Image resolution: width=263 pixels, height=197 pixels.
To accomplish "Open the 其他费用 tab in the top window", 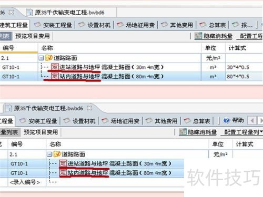I will click(x=177, y=25).
